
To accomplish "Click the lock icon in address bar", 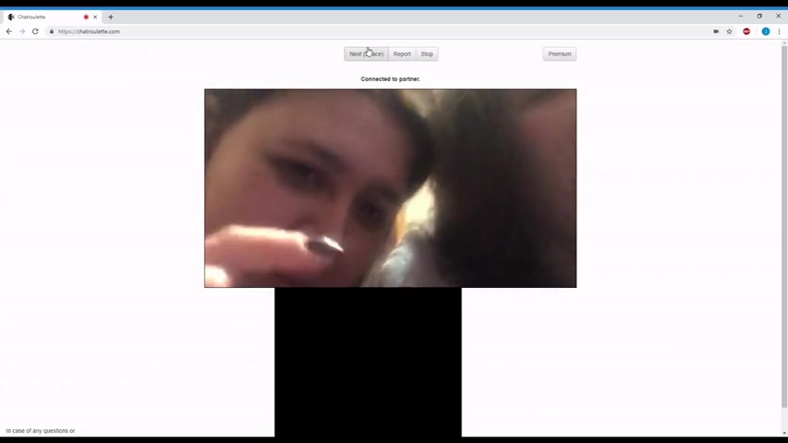I will pyautogui.click(x=51, y=31).
